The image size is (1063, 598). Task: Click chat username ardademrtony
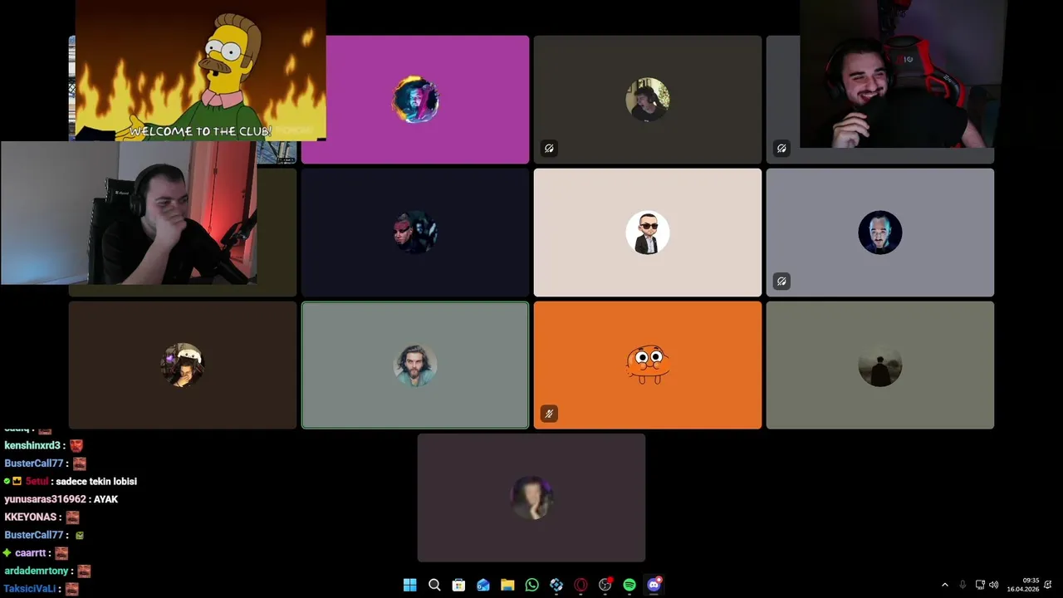37,571
